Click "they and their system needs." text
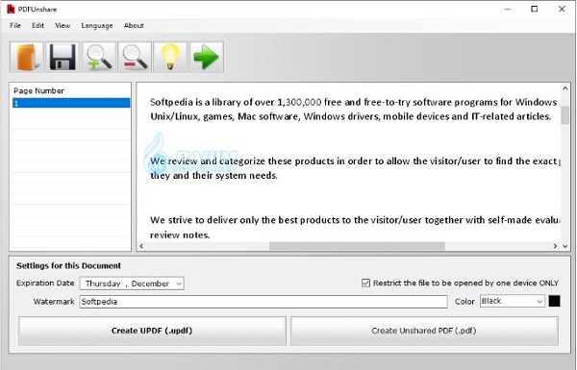This screenshot has height=370, width=577. coord(213,176)
